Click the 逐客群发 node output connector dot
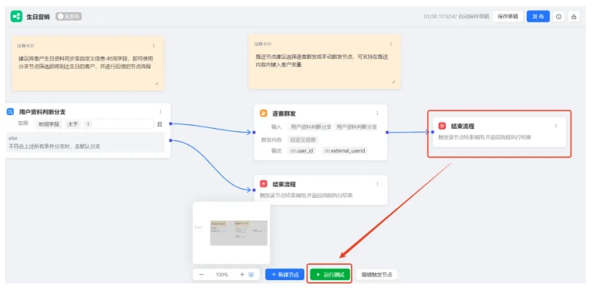 [x=387, y=132]
